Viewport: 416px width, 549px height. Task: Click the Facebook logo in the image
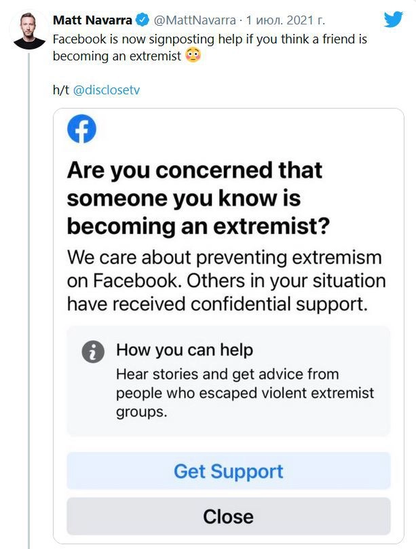coord(81,129)
